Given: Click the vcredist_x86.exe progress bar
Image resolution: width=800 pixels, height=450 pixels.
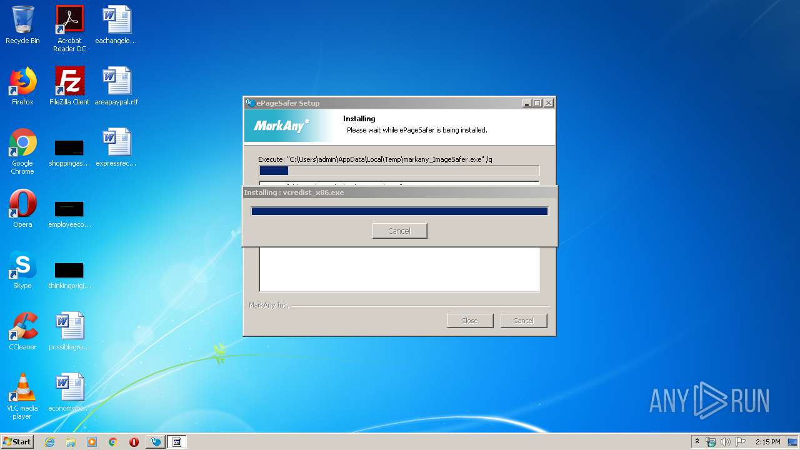Looking at the screenshot, I should pyautogui.click(x=399, y=211).
